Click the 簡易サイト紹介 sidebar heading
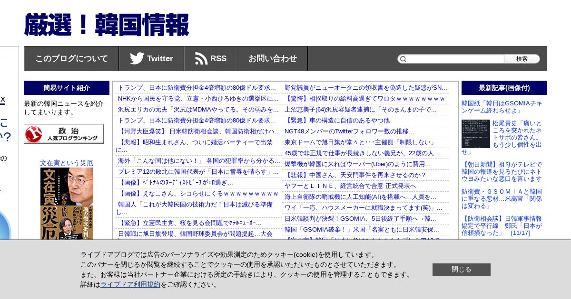Viewport: 571px width, 299px height. [67, 88]
